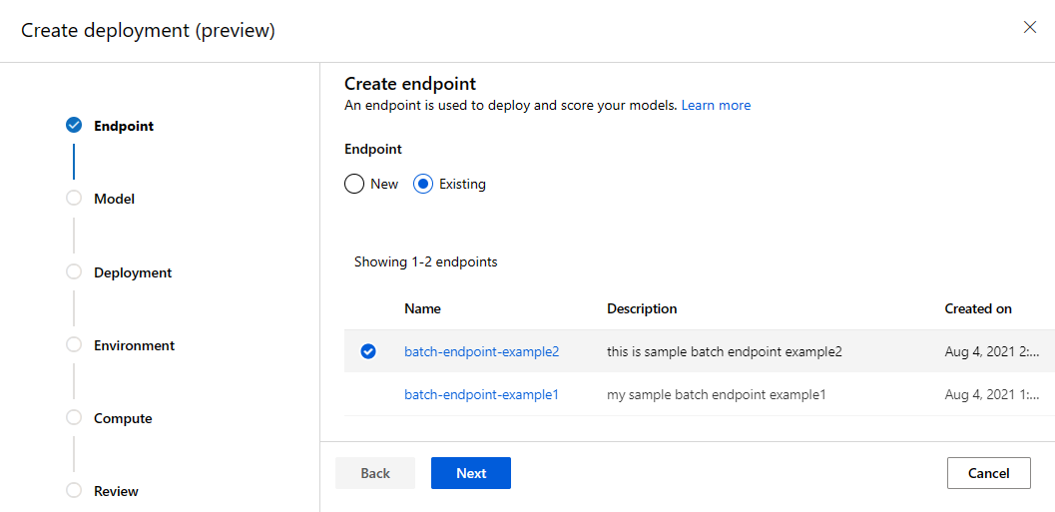The width and height of the screenshot is (1055, 512).
Task: Go to the Model wizard step
Action: [x=114, y=199]
